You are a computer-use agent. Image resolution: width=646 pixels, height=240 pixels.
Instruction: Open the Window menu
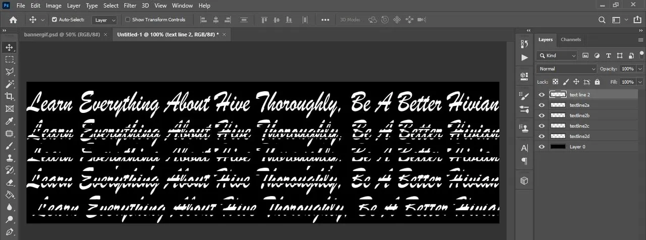(x=182, y=6)
